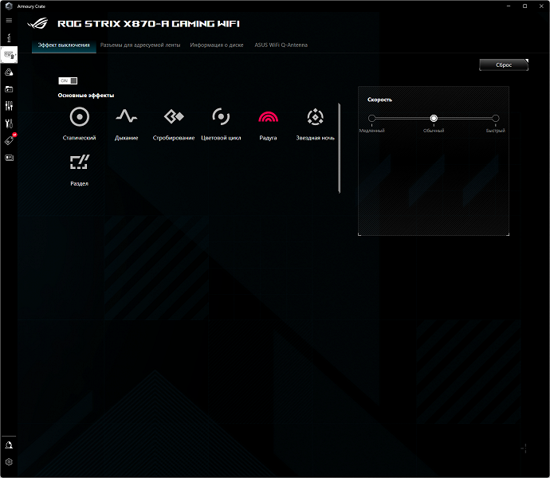Select the Стробирование lighting effect
The image size is (550, 478).
[174, 123]
